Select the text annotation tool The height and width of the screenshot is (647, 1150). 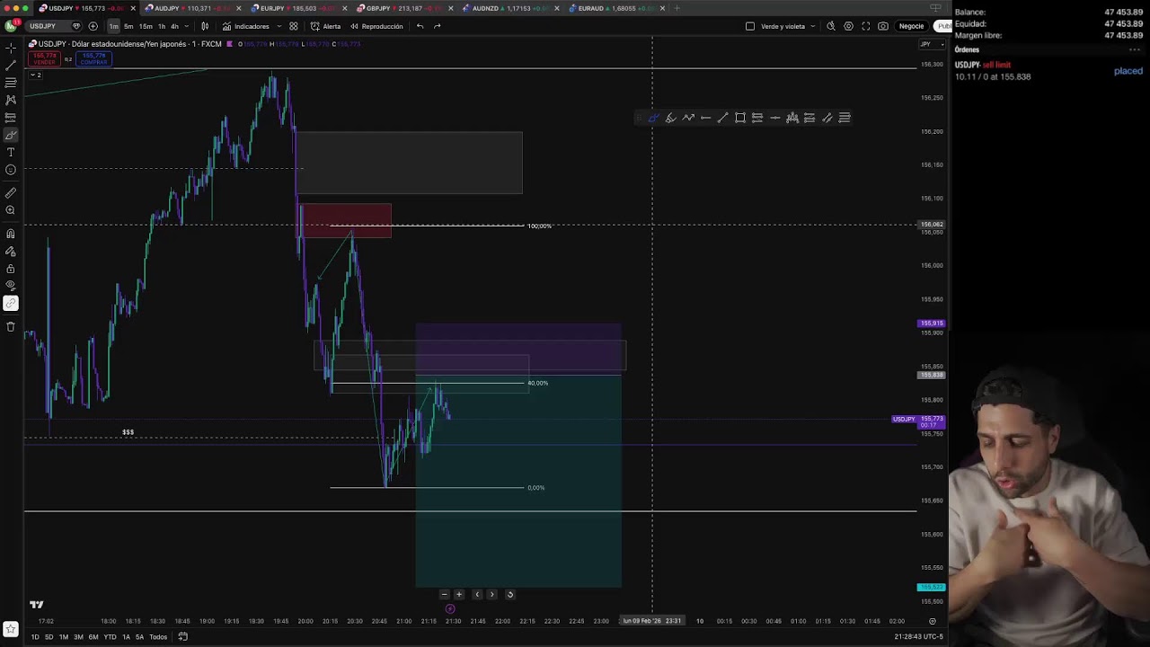[11, 152]
